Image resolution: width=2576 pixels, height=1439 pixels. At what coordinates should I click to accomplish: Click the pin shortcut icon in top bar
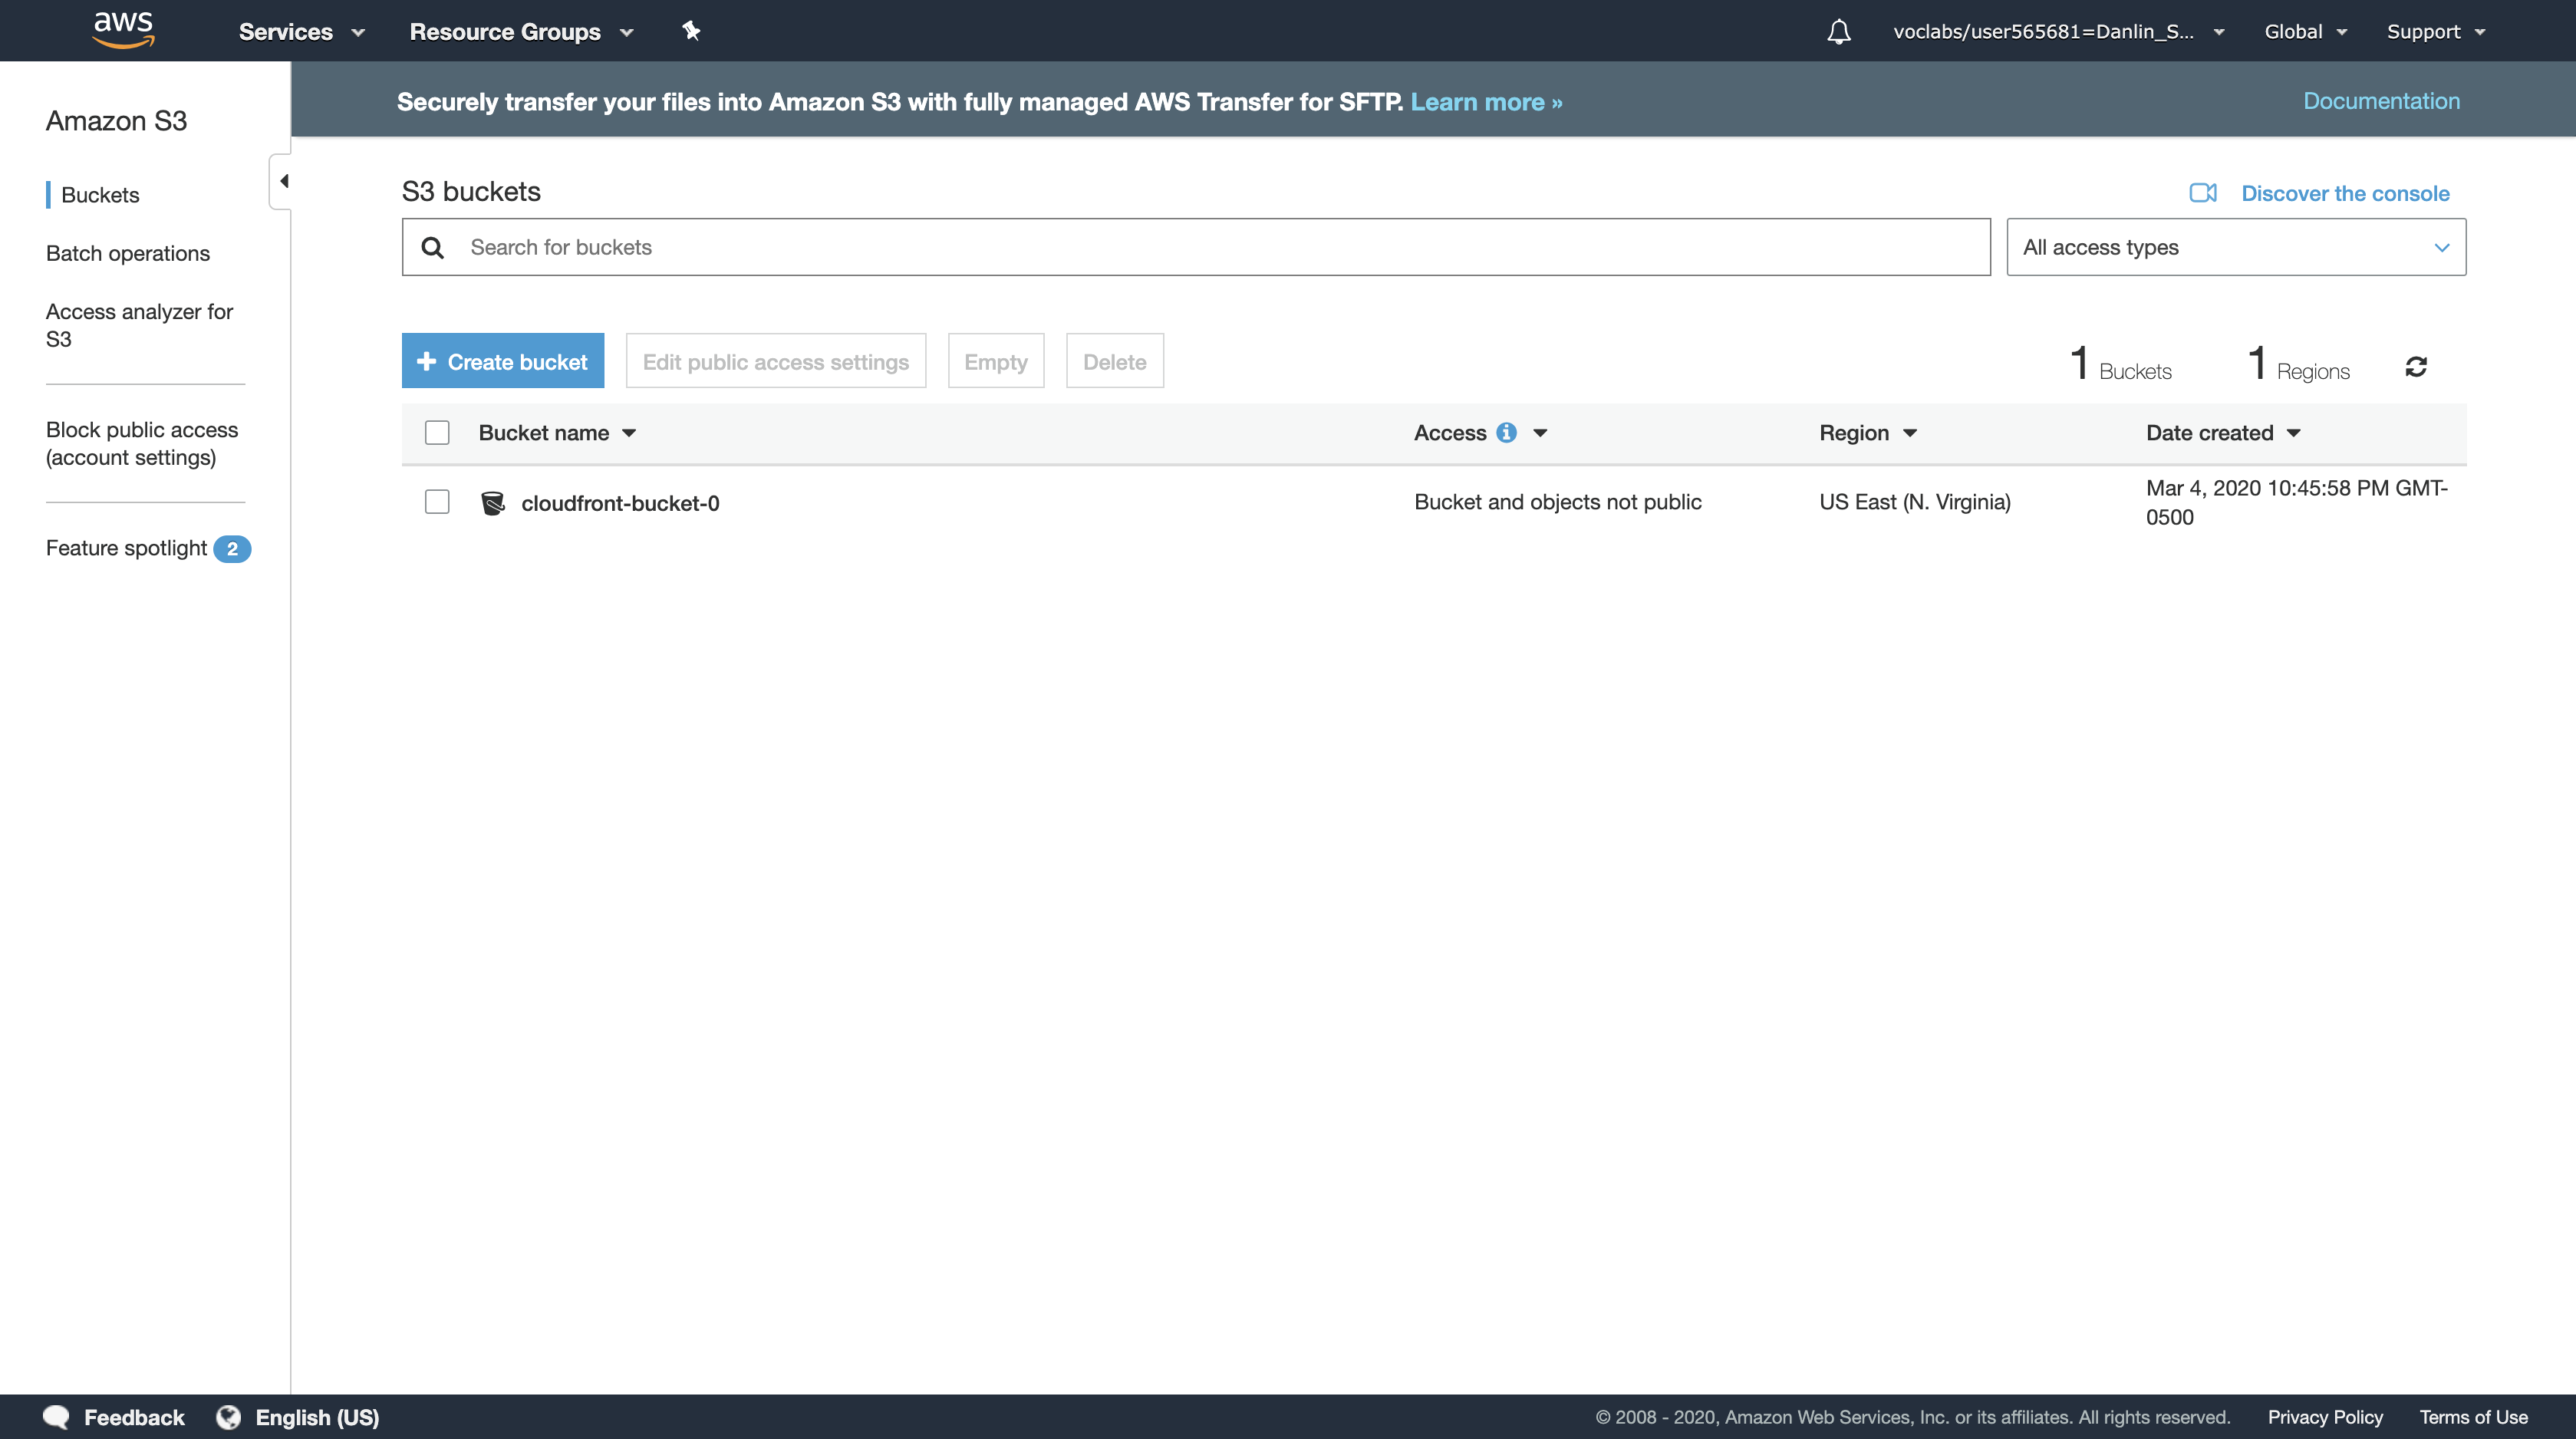(x=691, y=31)
